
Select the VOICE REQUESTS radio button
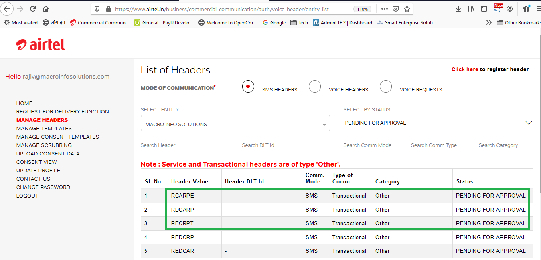pyautogui.click(x=386, y=86)
